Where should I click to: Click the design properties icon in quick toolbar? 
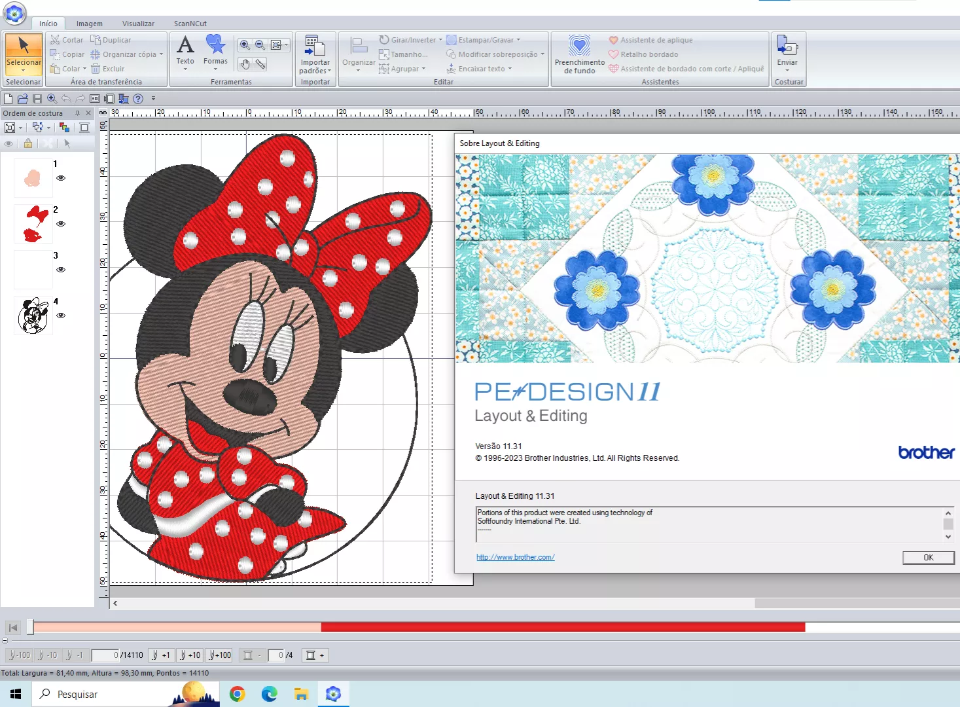[95, 99]
